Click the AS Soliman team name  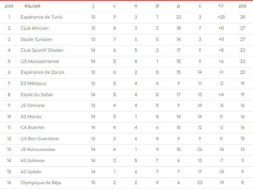tap(33, 161)
